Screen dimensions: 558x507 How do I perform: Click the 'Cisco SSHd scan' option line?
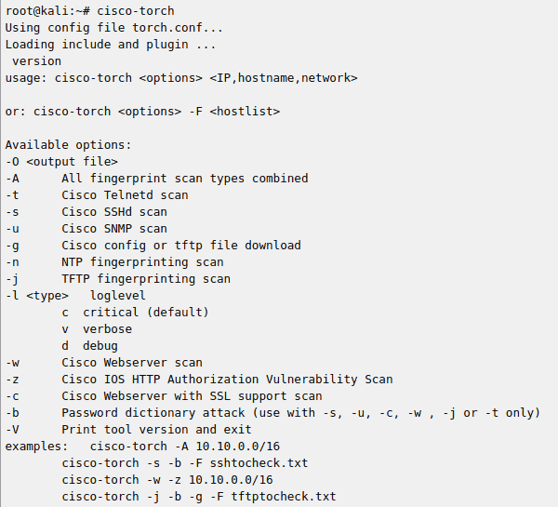click(x=114, y=211)
